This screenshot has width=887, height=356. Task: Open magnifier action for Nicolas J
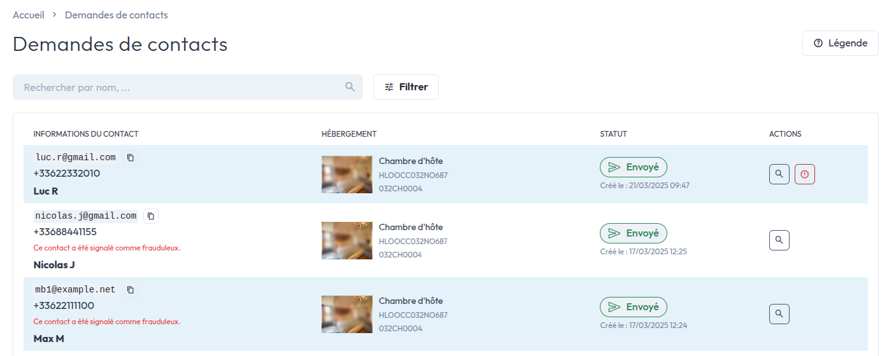pyautogui.click(x=779, y=240)
